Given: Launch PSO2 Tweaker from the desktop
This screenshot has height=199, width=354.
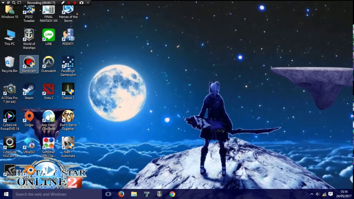Looking at the screenshot, I should point(29,14).
